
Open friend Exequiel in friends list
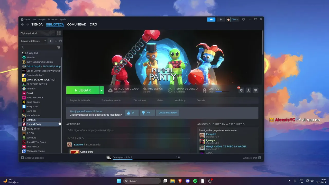click(211, 134)
